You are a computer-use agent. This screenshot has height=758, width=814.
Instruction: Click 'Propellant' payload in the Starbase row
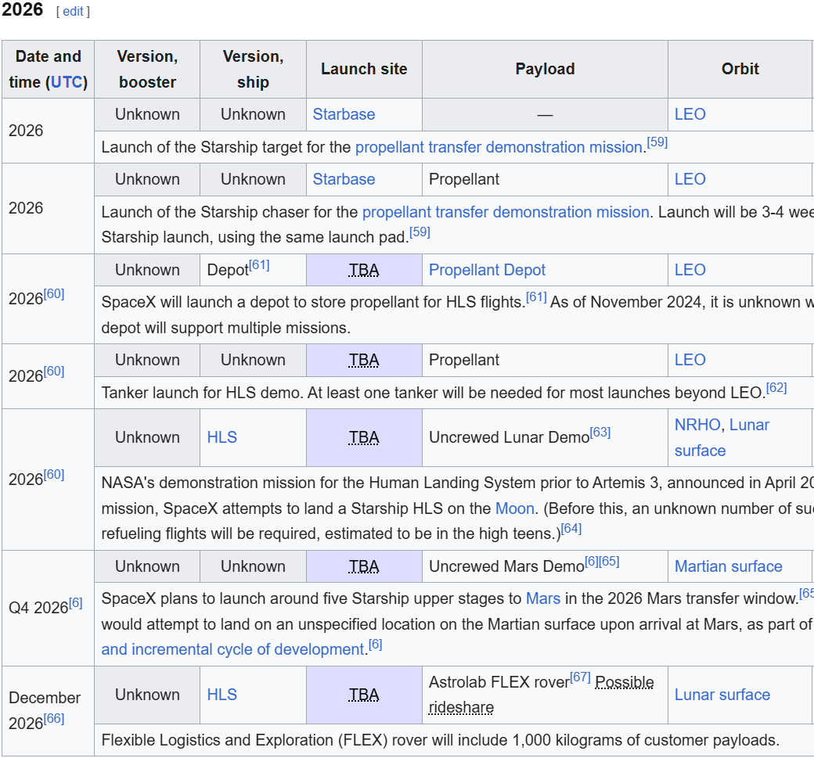(x=464, y=179)
